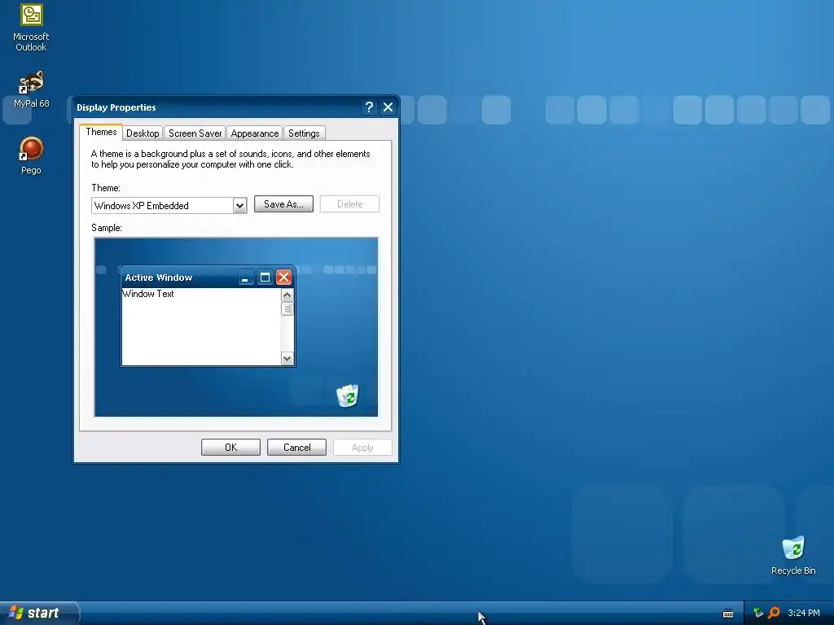Switch to the Desktop tab
Viewport: 834px width, 625px height.
tap(143, 133)
